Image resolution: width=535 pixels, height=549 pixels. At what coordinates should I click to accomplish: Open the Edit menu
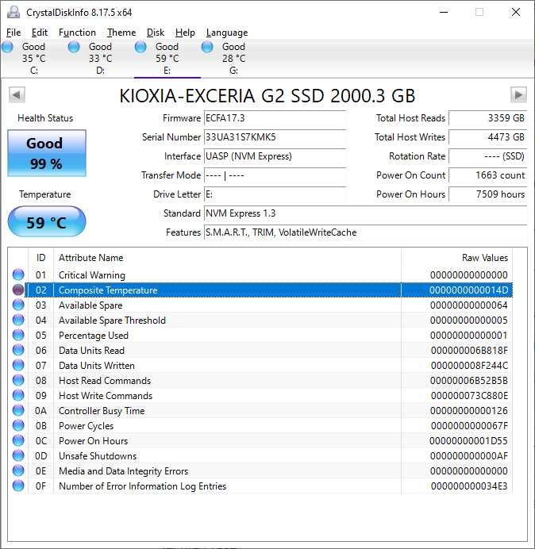tap(39, 33)
